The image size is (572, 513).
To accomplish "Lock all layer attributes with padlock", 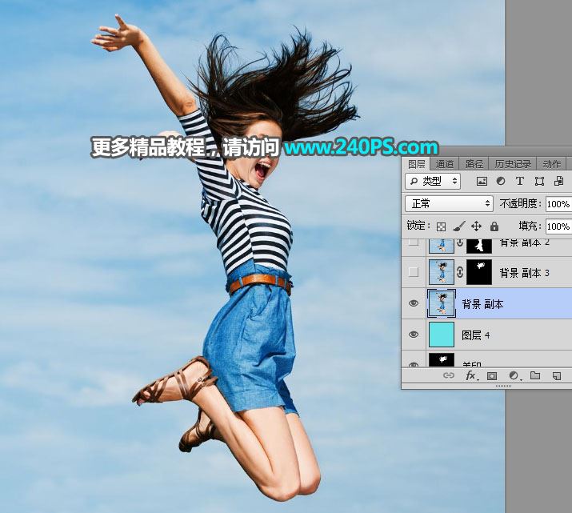I will (x=494, y=226).
